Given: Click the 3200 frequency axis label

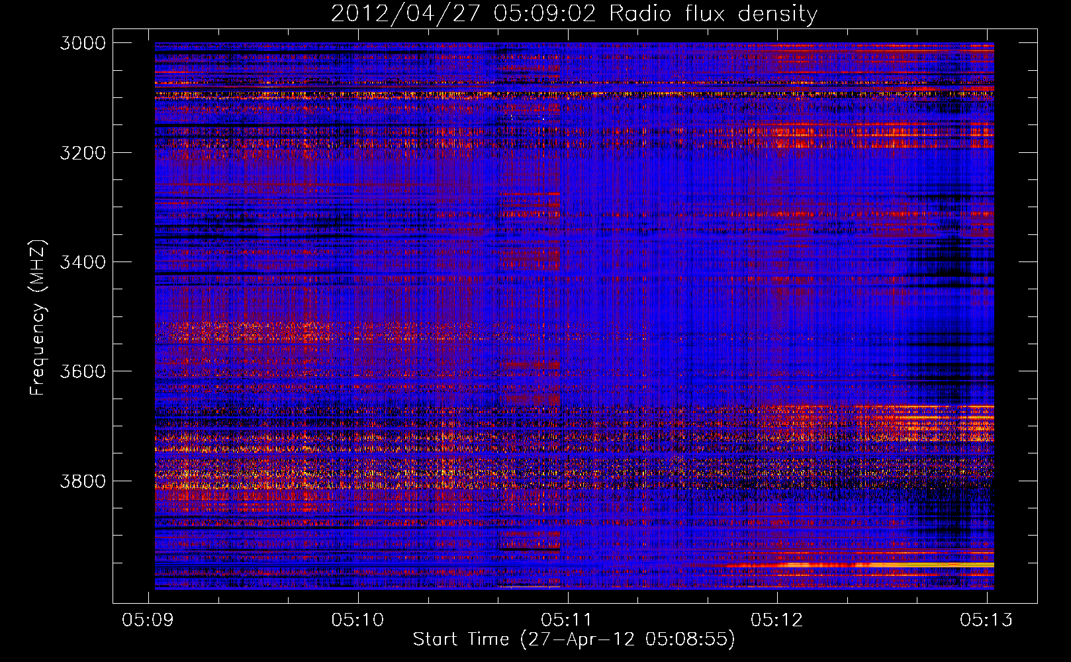Looking at the screenshot, I should click(83, 153).
